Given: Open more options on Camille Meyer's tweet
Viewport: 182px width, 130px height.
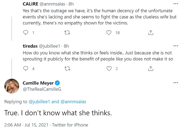Looking at the screenshot, I should tap(175, 83).
